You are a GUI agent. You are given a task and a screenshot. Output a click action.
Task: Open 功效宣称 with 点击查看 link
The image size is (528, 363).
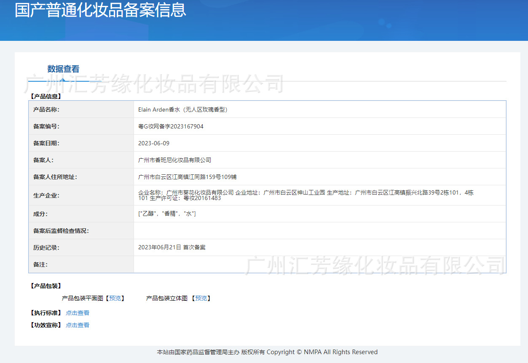[77, 325]
